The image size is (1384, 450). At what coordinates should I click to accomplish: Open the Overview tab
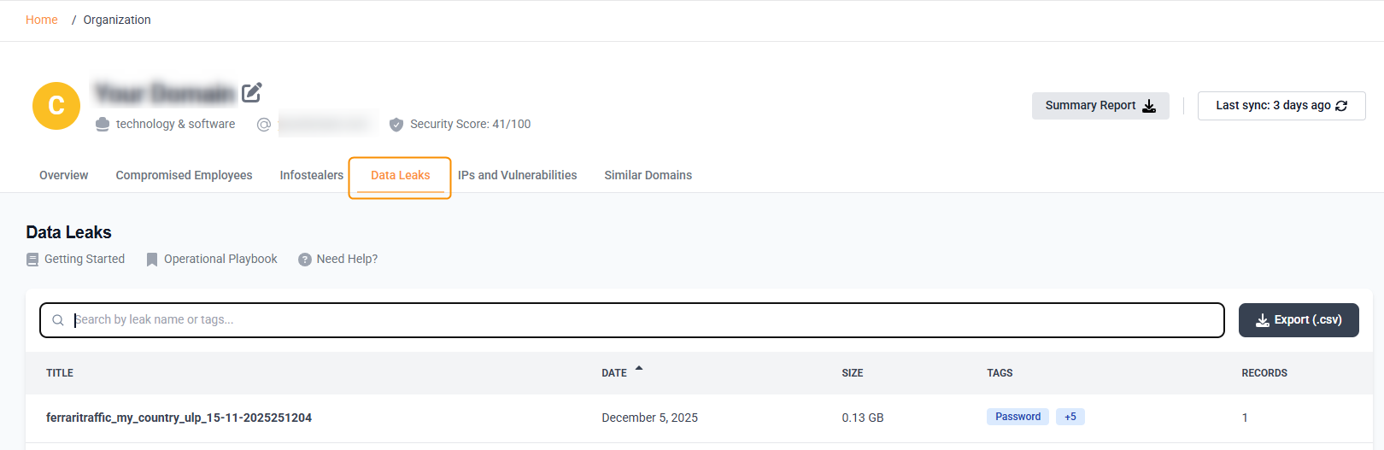coord(63,175)
